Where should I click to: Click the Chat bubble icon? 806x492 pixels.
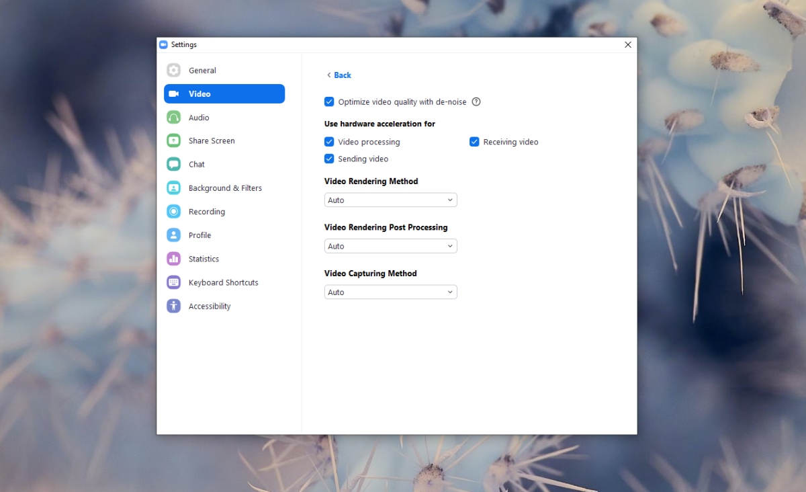tap(174, 165)
